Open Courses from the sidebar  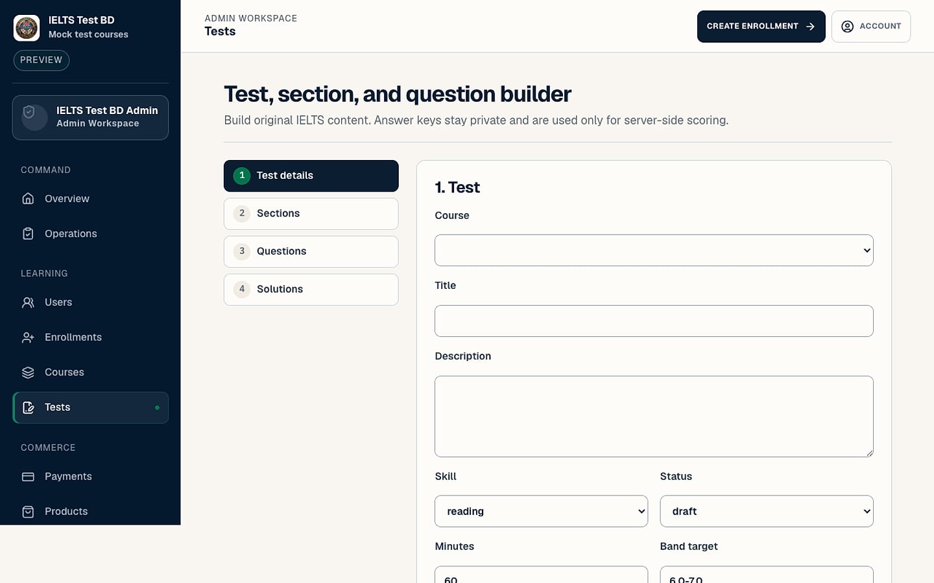[x=90, y=372]
